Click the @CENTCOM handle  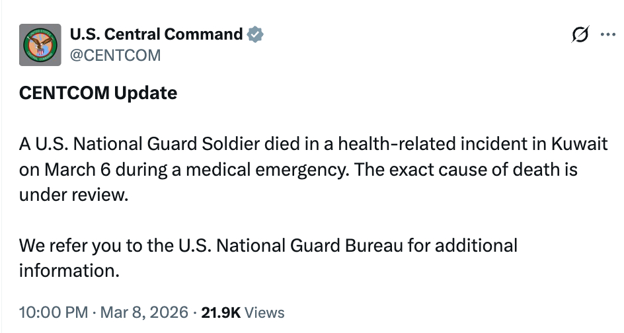coord(115,55)
